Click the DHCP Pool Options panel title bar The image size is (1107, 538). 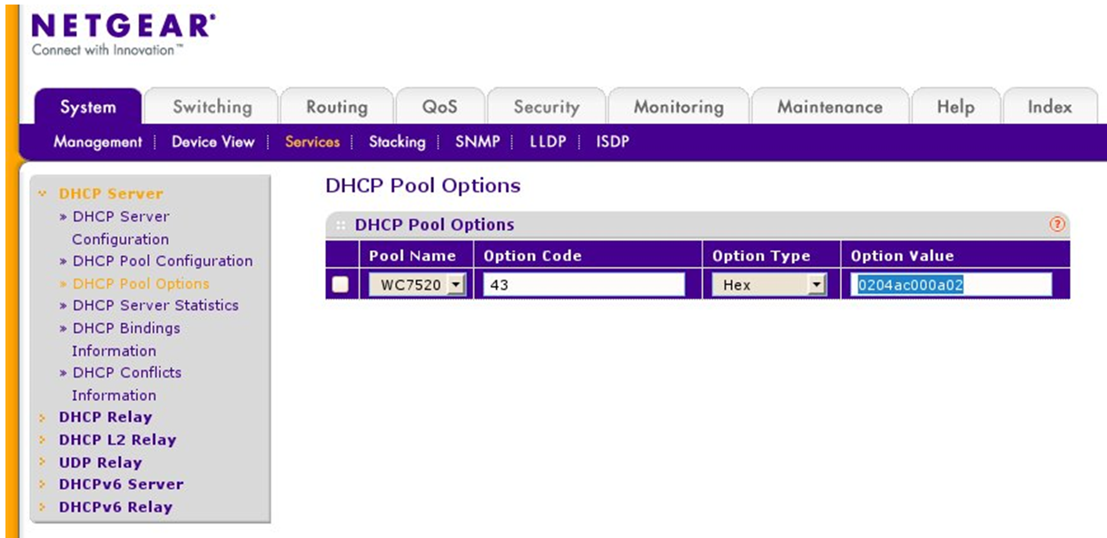point(697,224)
